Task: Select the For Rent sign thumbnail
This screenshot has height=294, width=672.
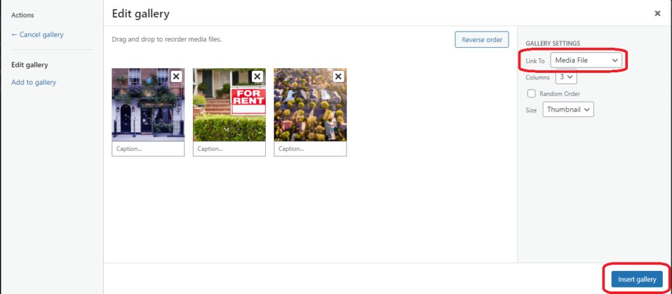Action: click(229, 105)
